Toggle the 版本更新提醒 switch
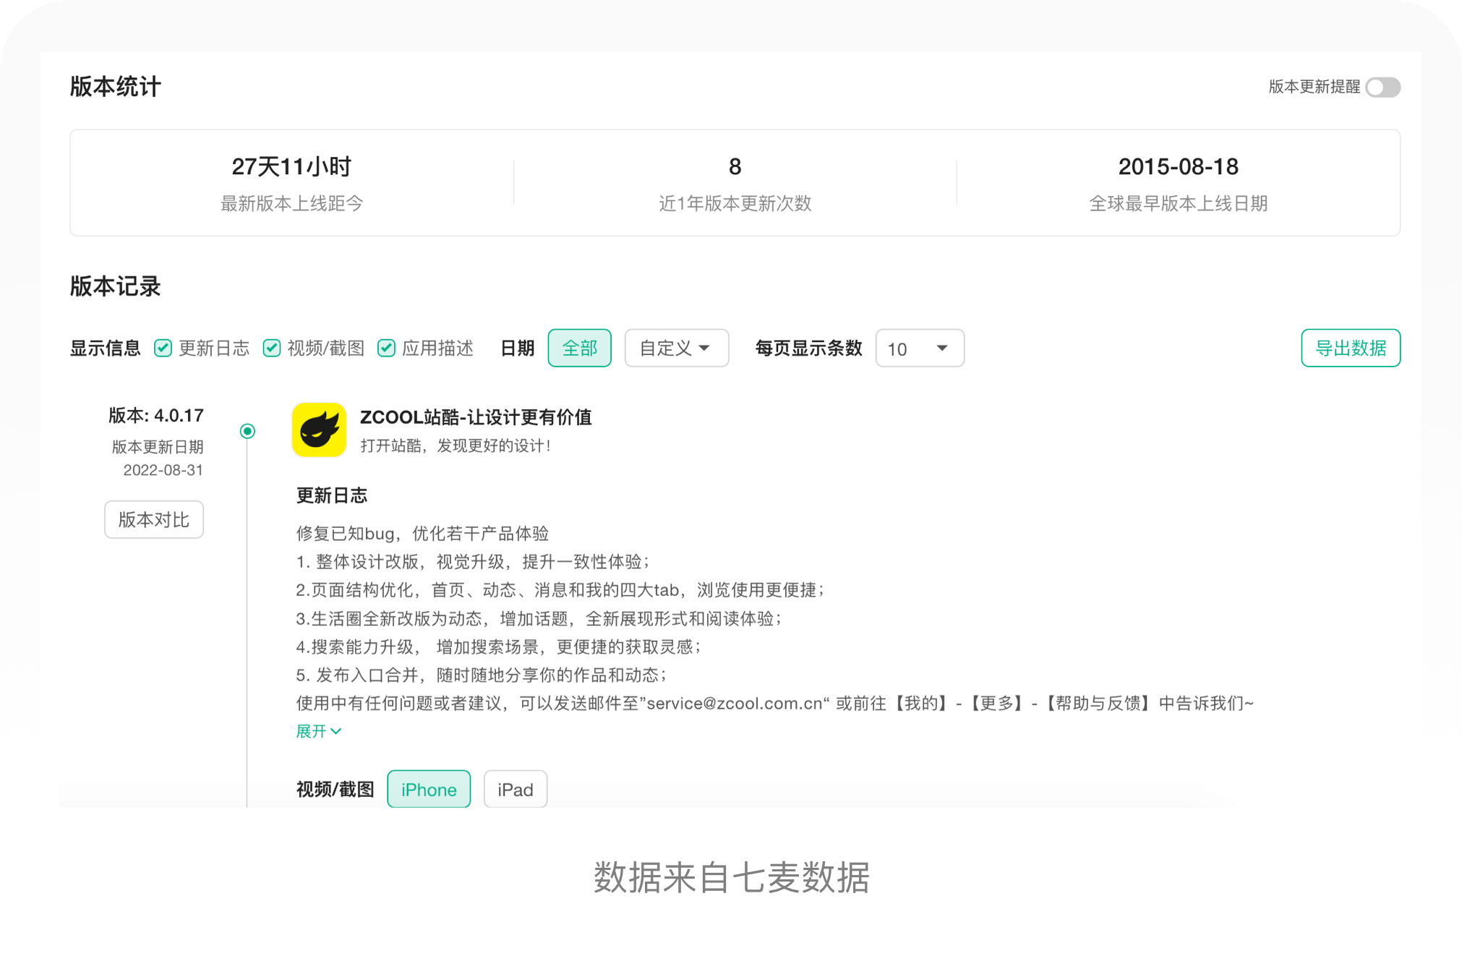Viewport: 1462px width, 956px height. (x=1382, y=88)
